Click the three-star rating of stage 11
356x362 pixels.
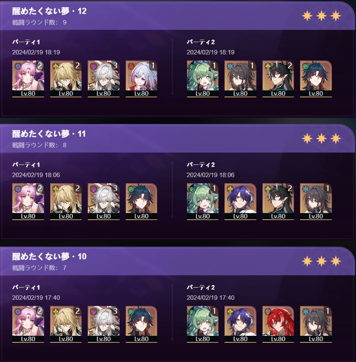tap(321, 139)
